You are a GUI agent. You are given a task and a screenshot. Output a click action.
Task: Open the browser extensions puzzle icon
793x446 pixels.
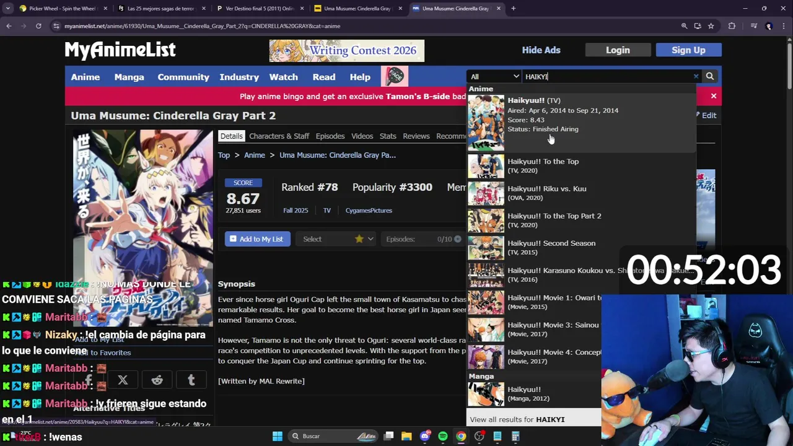(x=732, y=26)
